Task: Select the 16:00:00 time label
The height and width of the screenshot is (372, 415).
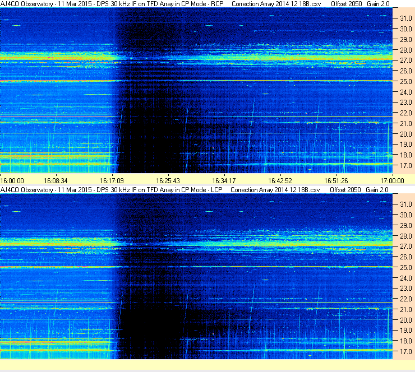Action: click(x=12, y=181)
